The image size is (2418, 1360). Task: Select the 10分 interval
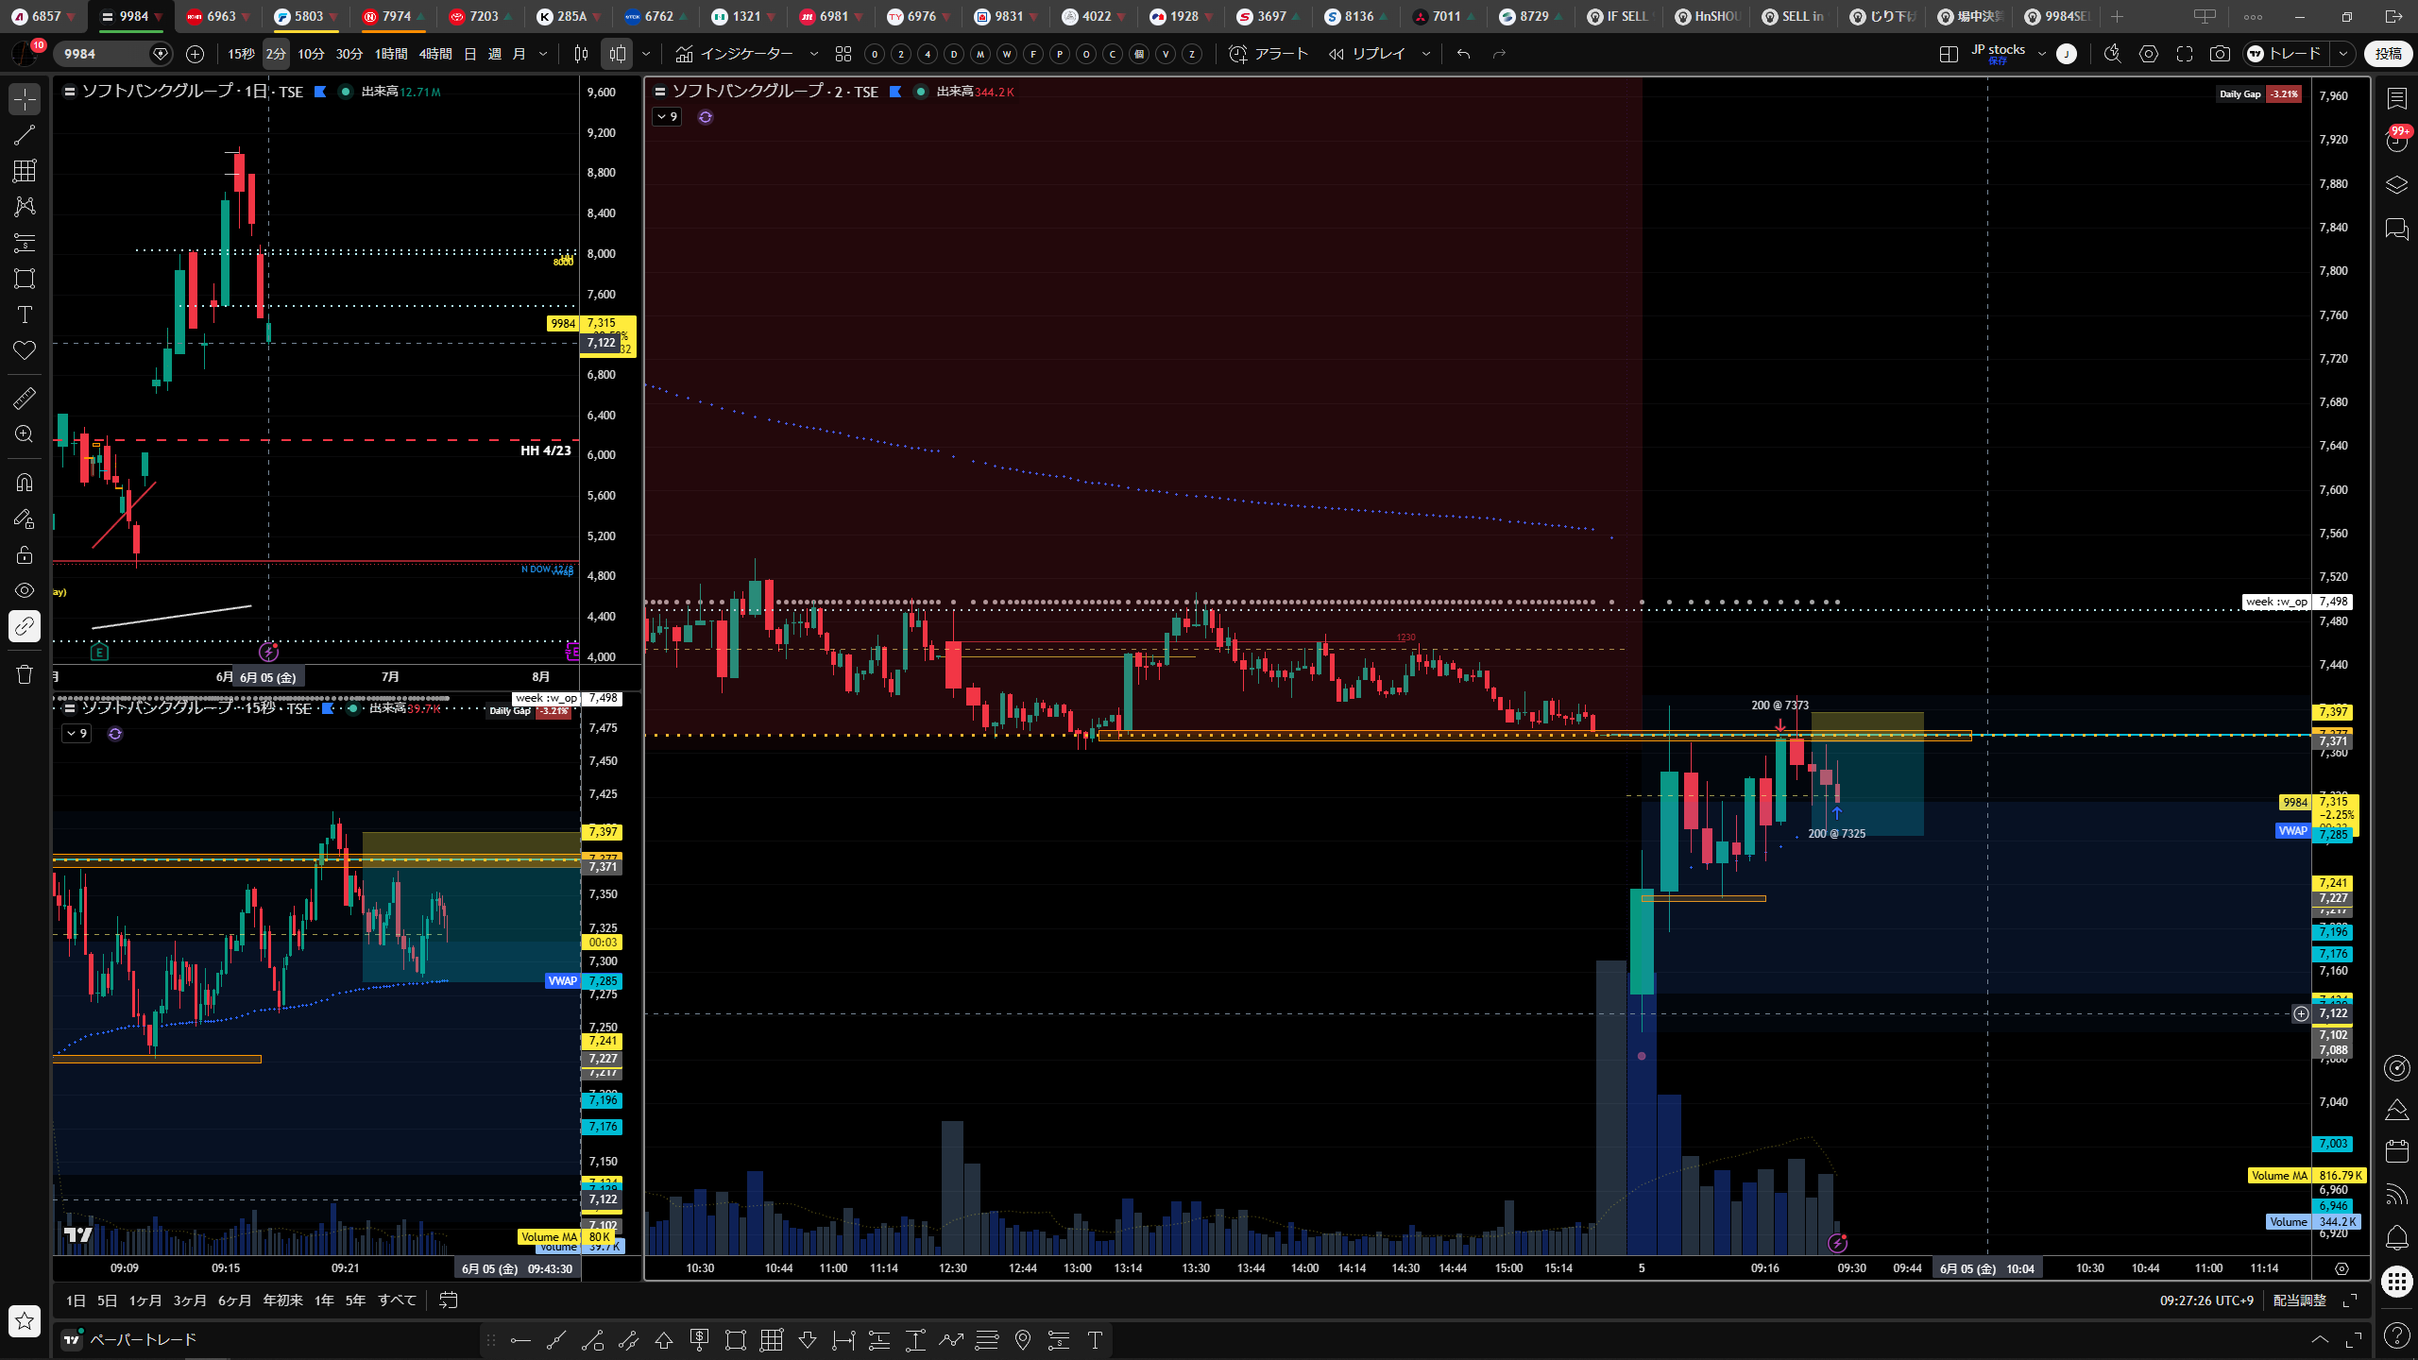311,54
